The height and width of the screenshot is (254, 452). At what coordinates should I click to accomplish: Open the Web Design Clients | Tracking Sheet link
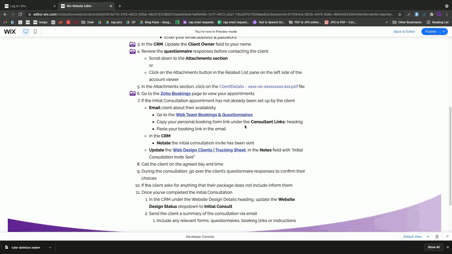(x=209, y=150)
